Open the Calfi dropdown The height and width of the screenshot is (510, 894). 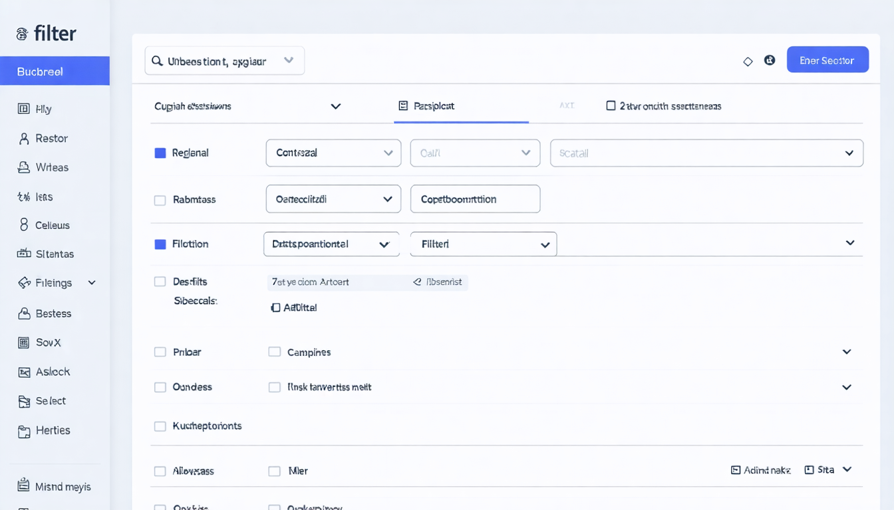point(475,153)
